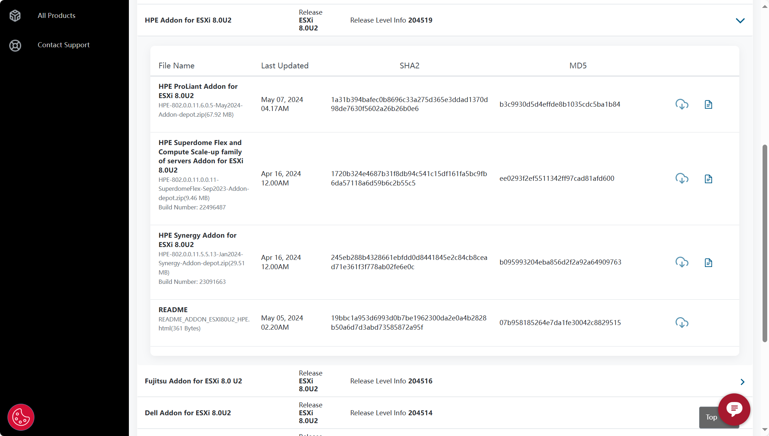The image size is (769, 436).
Task: Click Release Level Info 204514
Action: point(391,413)
